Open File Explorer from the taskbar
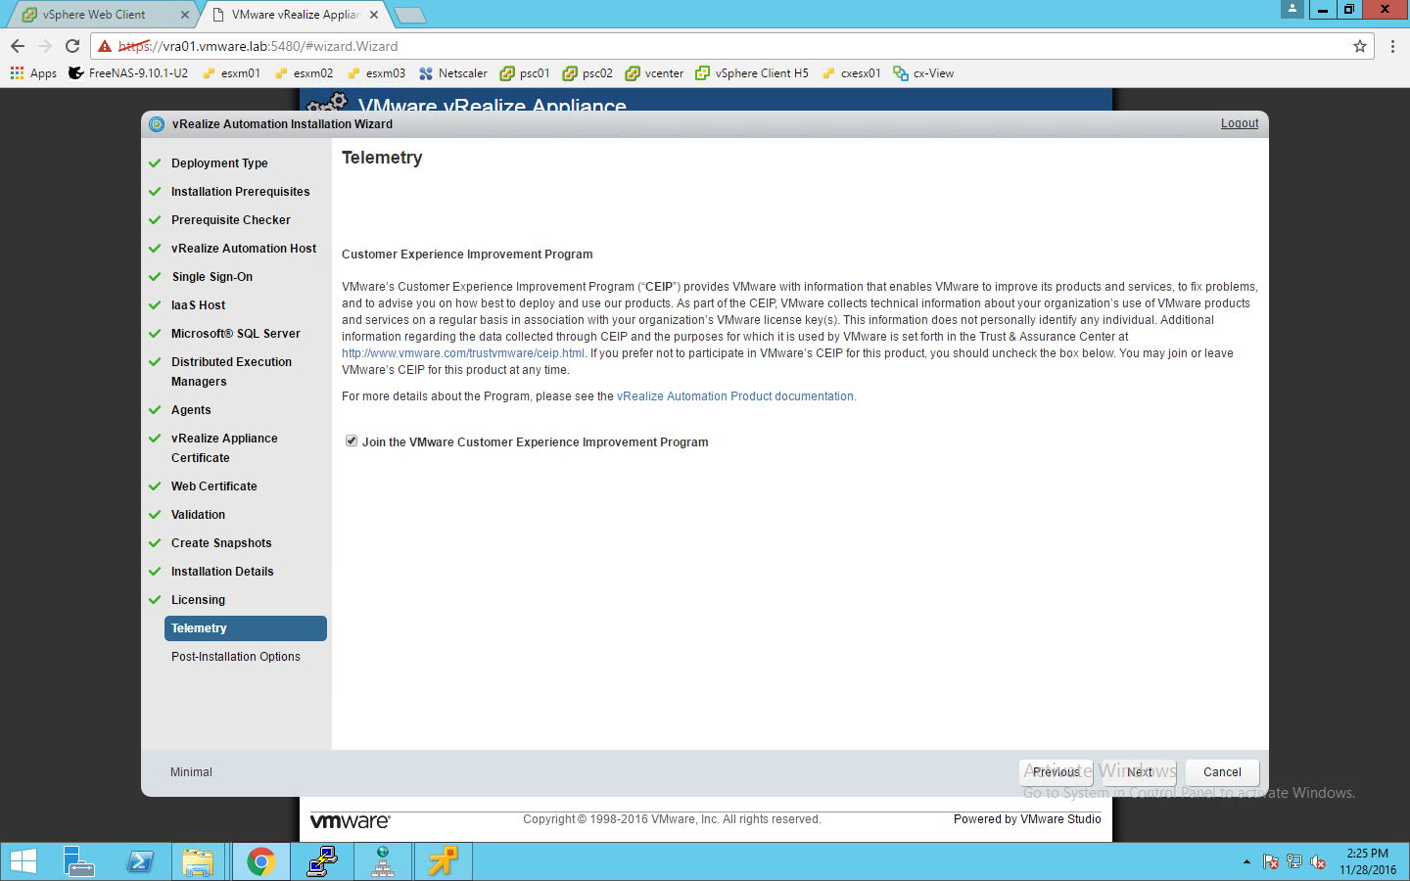The height and width of the screenshot is (881, 1410). coord(199,861)
